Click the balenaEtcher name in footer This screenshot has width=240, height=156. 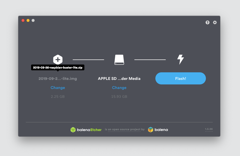[x=89, y=130]
